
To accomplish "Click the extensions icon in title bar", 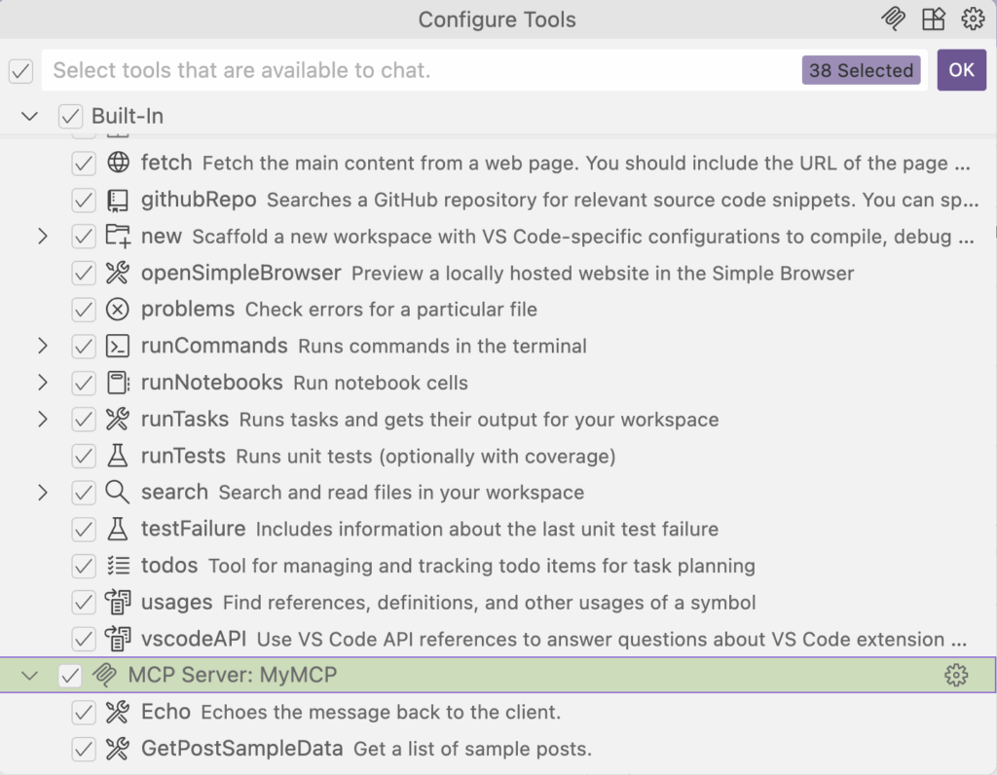I will (x=934, y=18).
